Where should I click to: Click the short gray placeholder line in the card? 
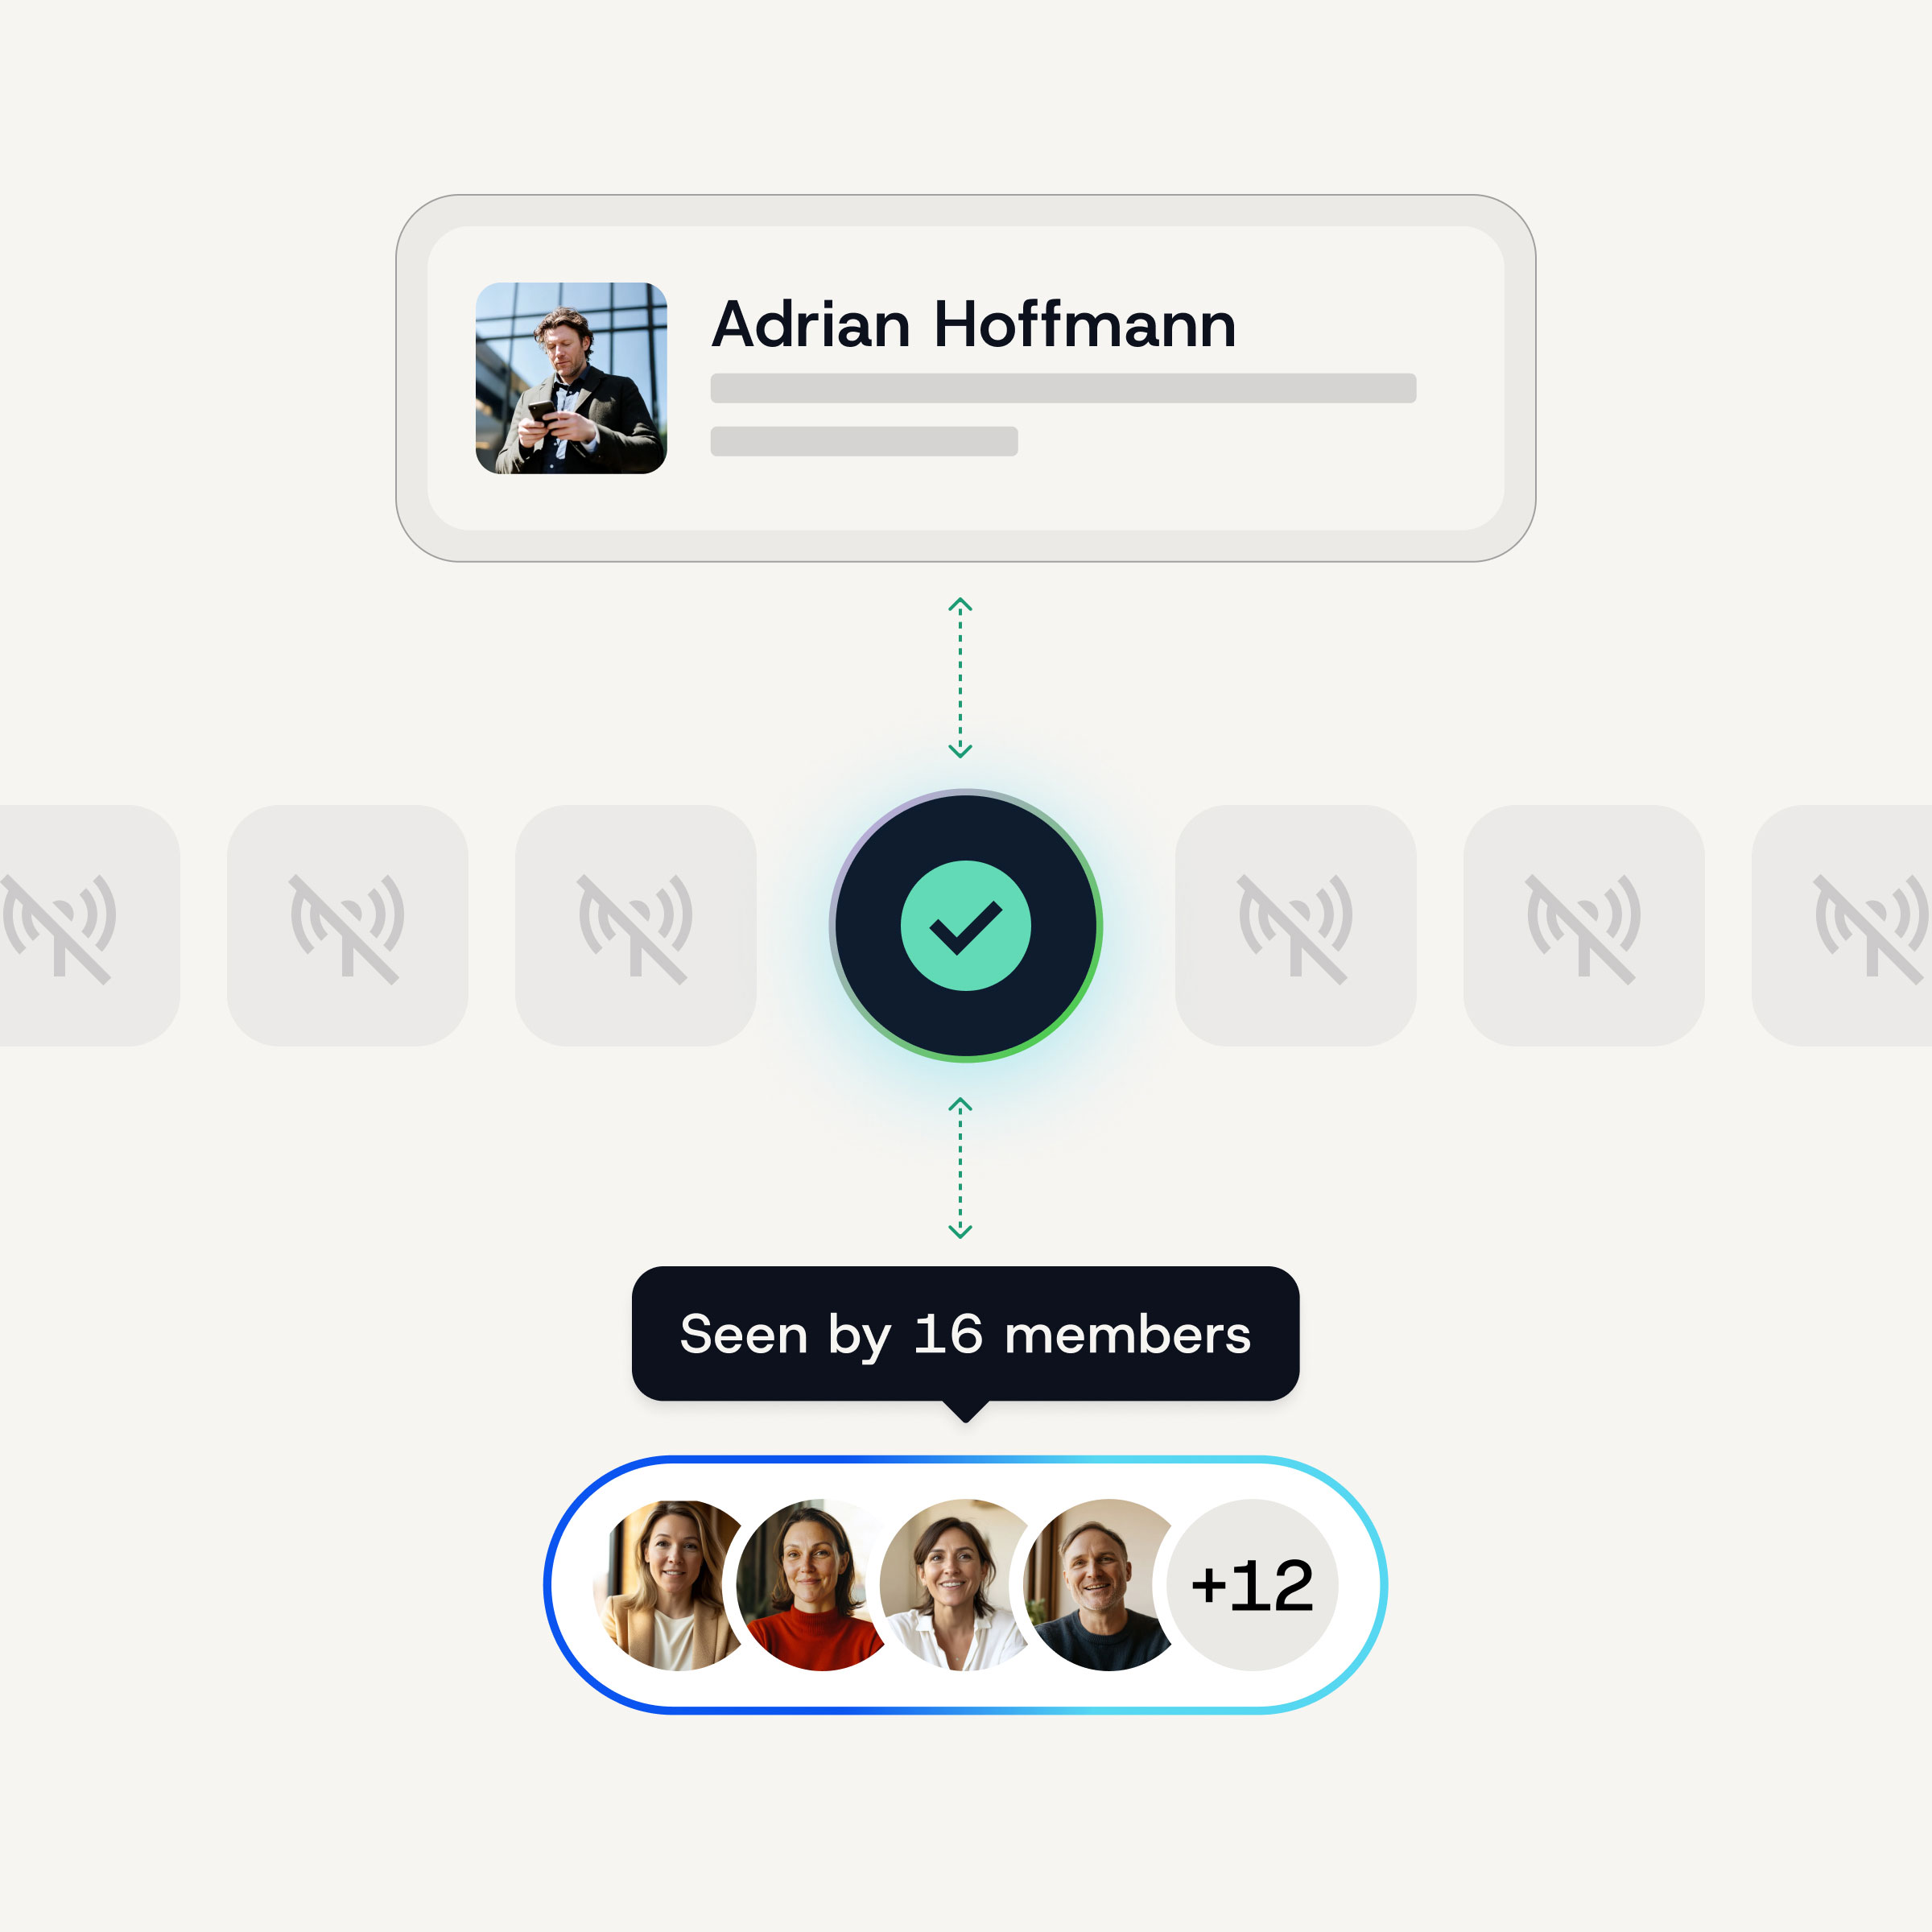[864, 441]
